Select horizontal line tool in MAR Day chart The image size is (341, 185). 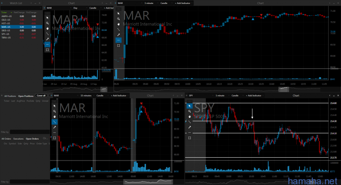point(47,44)
